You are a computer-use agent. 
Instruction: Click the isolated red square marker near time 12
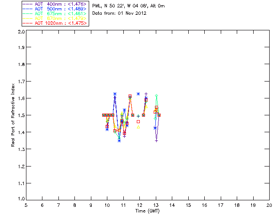(x=138, y=121)
